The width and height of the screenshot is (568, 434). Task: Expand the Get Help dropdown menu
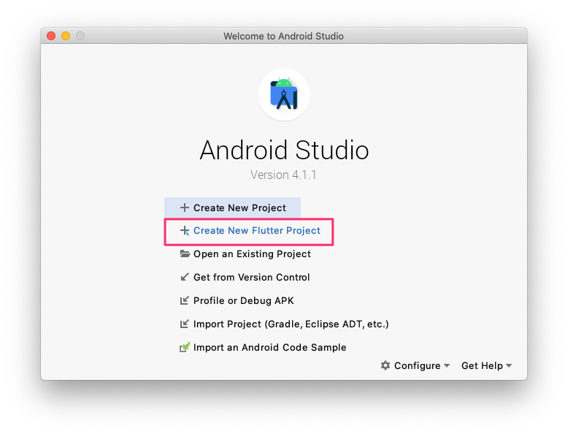coord(486,365)
